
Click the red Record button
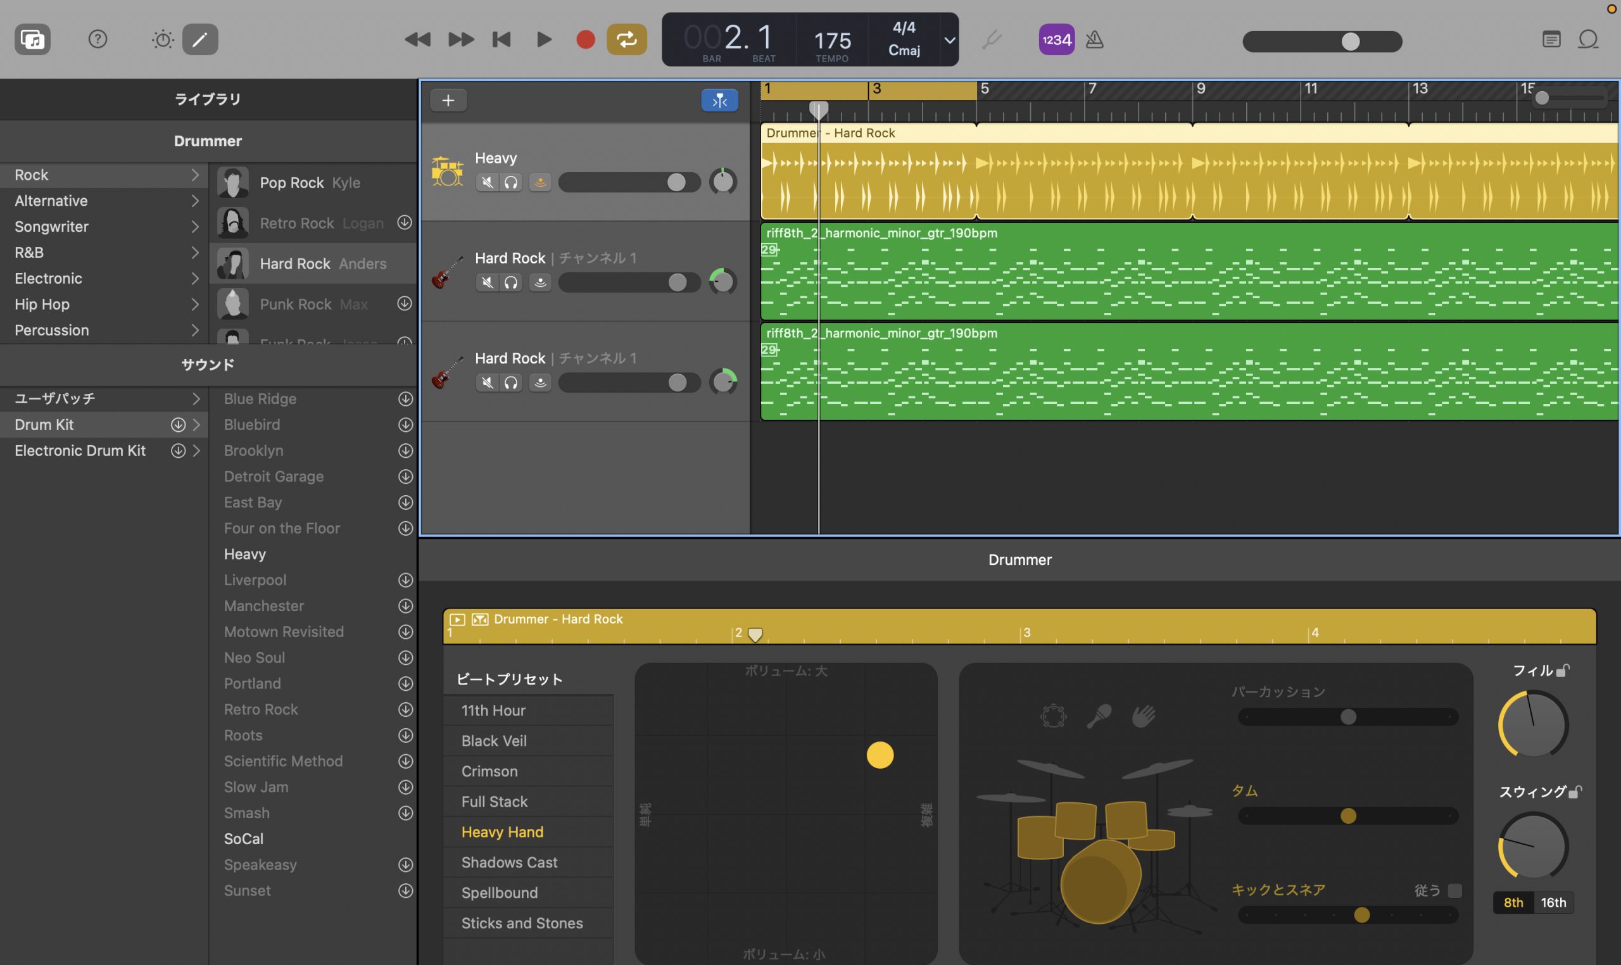(x=585, y=40)
